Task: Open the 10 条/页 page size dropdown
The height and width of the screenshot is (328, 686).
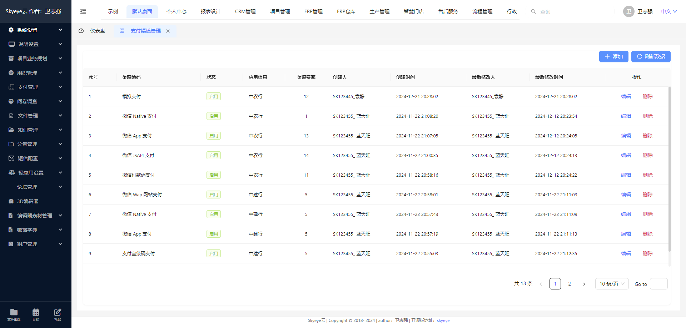Action: pyautogui.click(x=611, y=284)
